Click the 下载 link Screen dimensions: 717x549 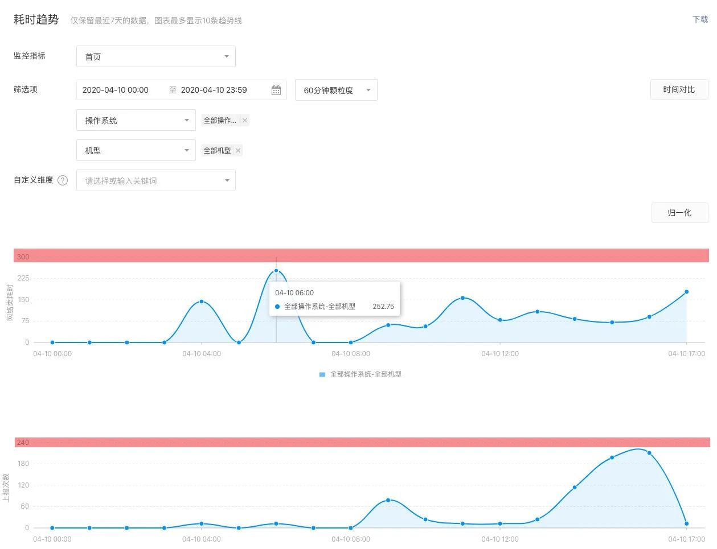700,19
